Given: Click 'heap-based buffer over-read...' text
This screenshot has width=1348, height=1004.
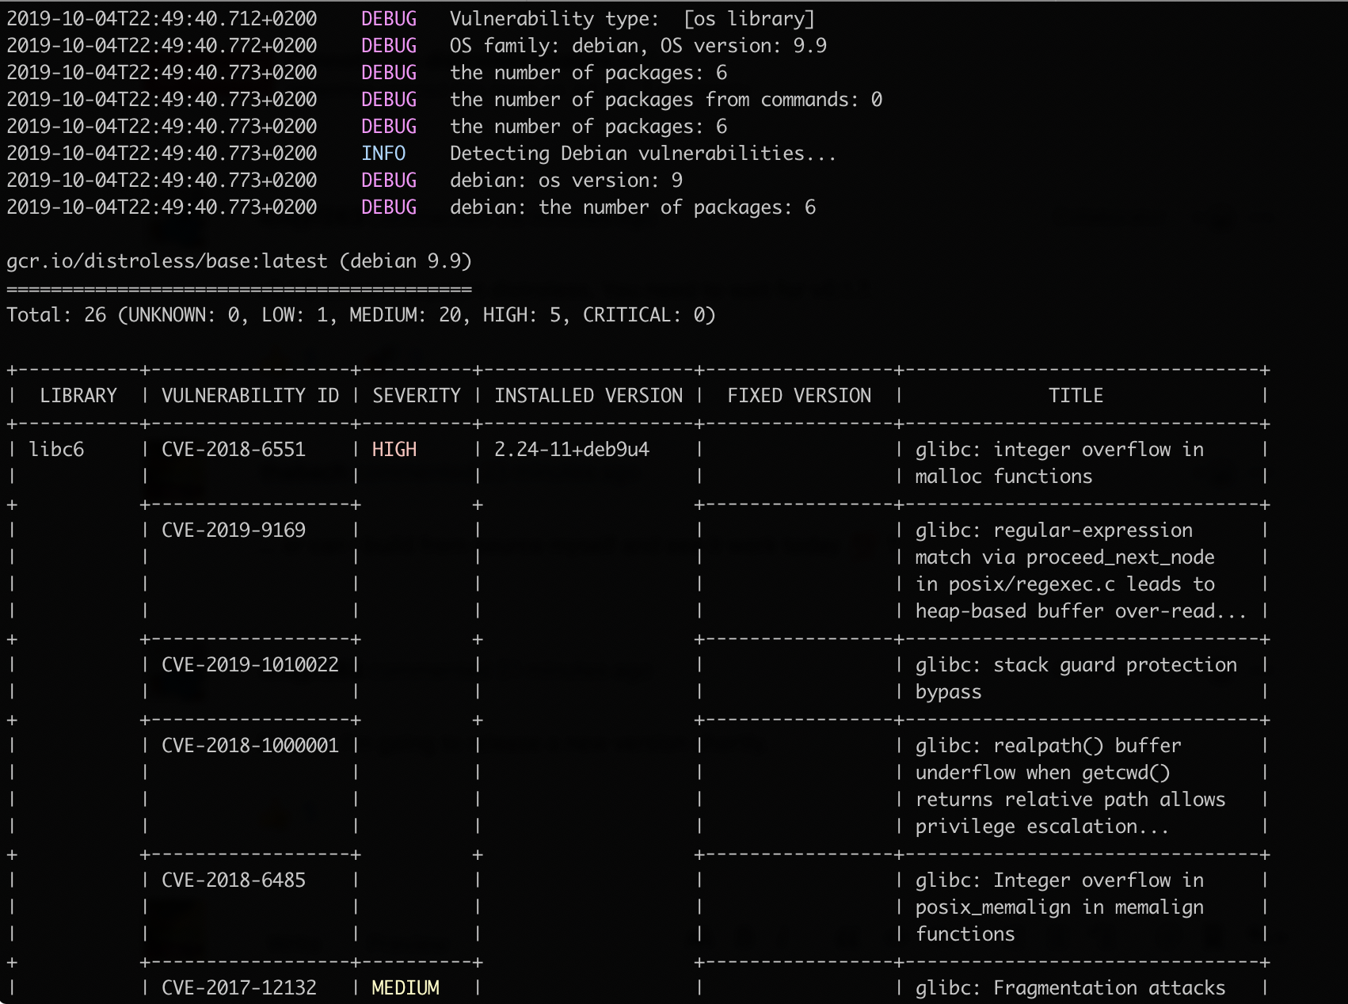Looking at the screenshot, I should click(1081, 611).
